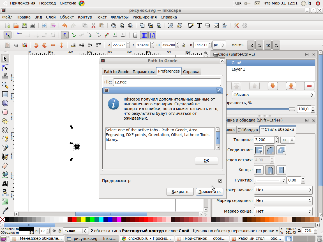Image resolution: width=323 pixels, height=242 pixels.
Task: Open the Фильтры menu
Action: point(119,17)
